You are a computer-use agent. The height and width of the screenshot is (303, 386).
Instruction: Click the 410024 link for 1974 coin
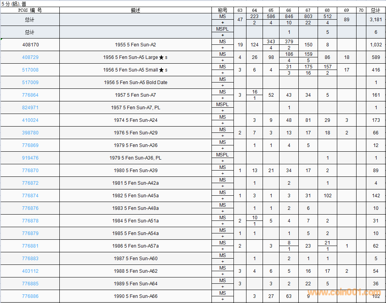coord(30,120)
